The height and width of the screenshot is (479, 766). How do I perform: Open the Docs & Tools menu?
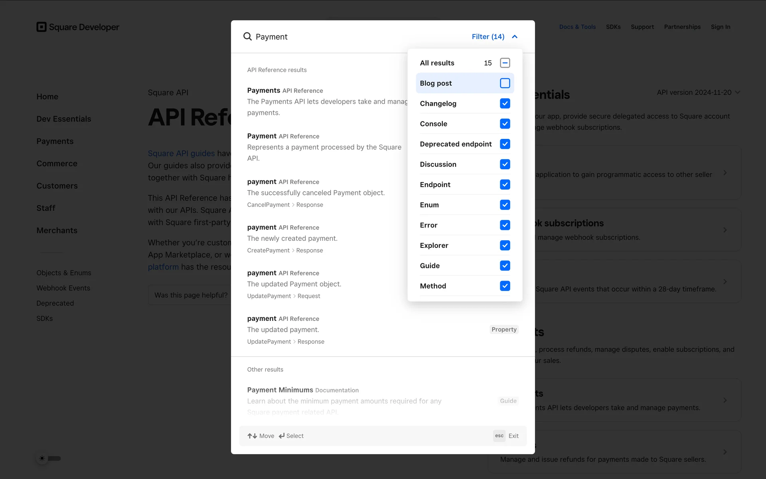pyautogui.click(x=577, y=27)
